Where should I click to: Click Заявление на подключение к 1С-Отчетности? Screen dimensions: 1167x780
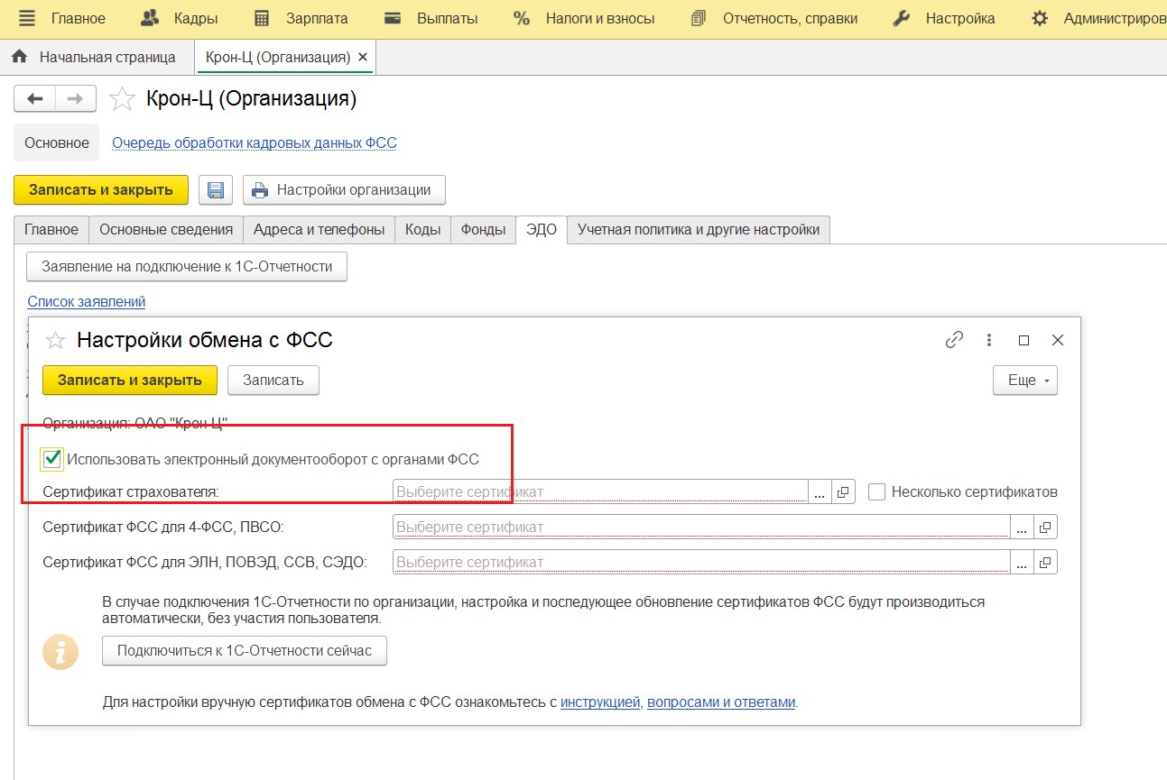[187, 267]
